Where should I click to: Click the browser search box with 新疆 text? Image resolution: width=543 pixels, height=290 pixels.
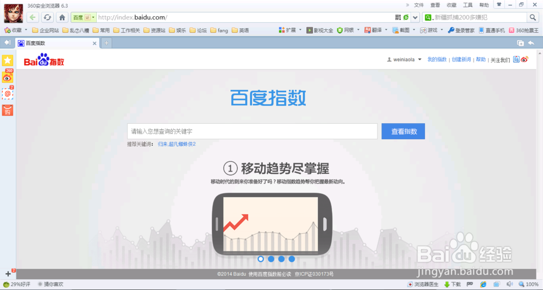click(479, 17)
